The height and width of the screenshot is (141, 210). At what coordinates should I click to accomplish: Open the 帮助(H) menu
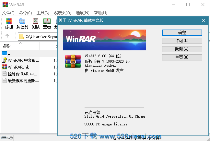coord(100,13)
